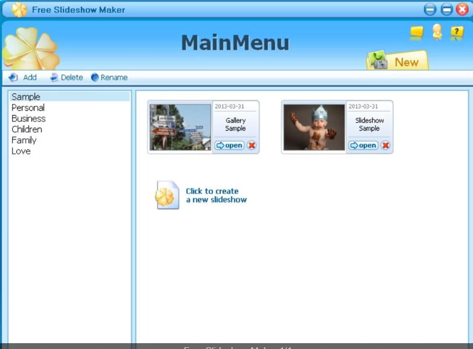Click the Rename category button
Image resolution: width=473 pixels, height=349 pixels.
click(109, 77)
